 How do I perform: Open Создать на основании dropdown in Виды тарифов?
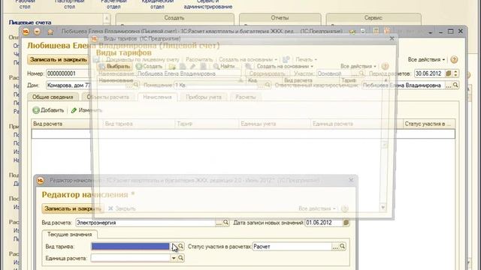click(285, 67)
